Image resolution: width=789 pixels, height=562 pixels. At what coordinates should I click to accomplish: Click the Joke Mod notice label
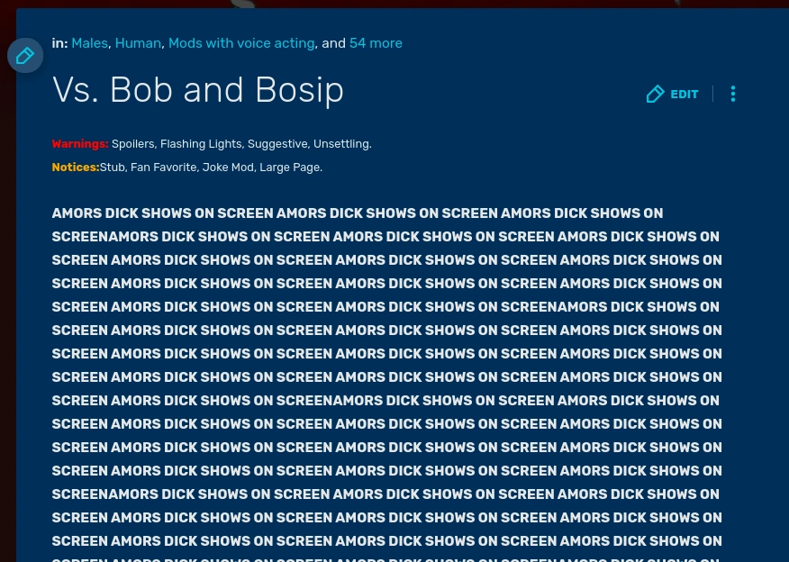click(228, 167)
